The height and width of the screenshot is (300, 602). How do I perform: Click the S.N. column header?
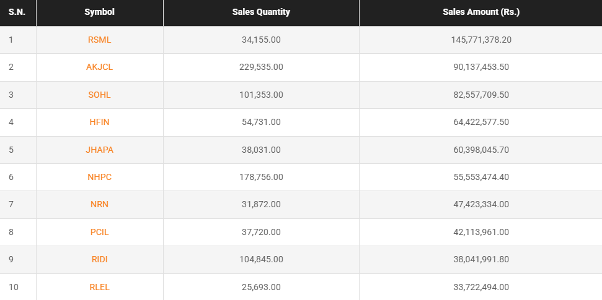pos(17,12)
